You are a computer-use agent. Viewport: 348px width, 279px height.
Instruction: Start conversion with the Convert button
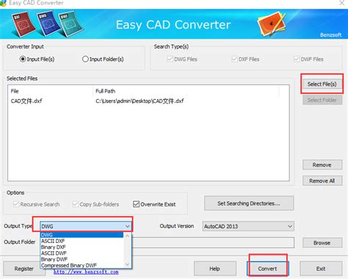[268, 269]
